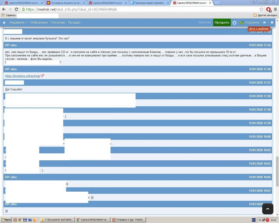The image size is (279, 223).
Task: Click the message text Да! Спасибо!
Action: (x=14, y=90)
